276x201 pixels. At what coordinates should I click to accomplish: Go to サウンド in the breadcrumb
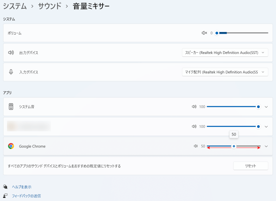(50, 6)
